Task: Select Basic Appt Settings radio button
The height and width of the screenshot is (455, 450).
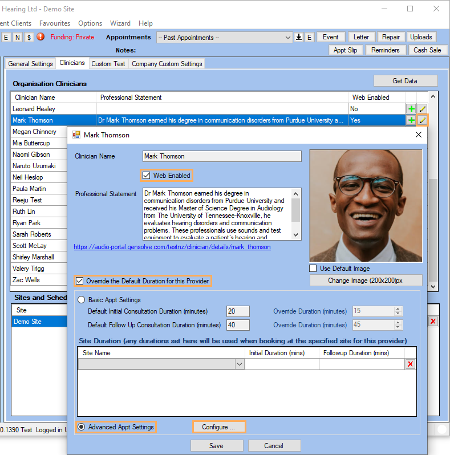Action: point(82,300)
